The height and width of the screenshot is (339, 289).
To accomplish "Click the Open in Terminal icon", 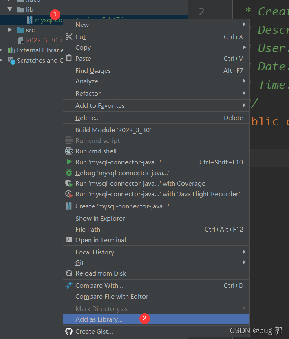I will pyautogui.click(x=69, y=240).
